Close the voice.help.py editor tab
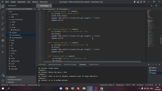The width and height of the screenshot is (162, 91). coord(50,6)
